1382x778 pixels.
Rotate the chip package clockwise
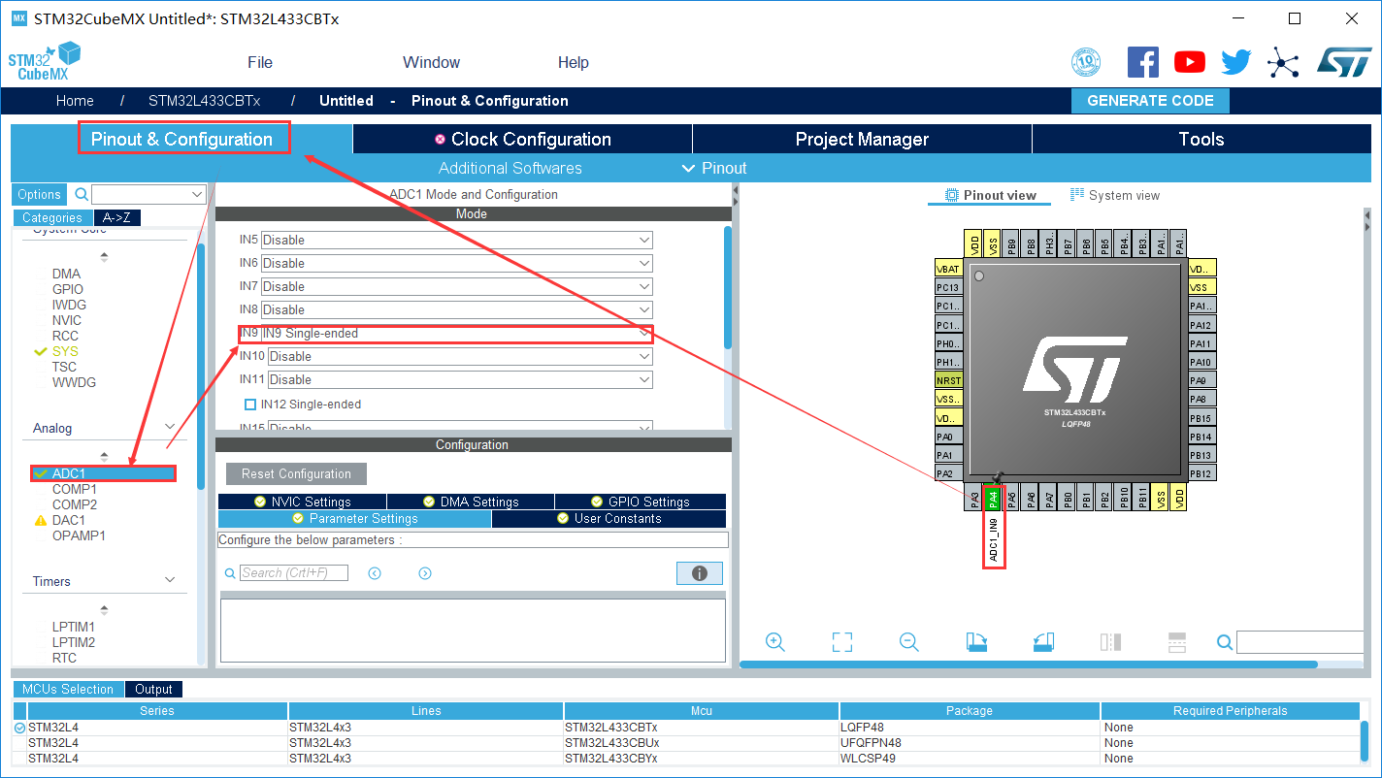tap(976, 641)
